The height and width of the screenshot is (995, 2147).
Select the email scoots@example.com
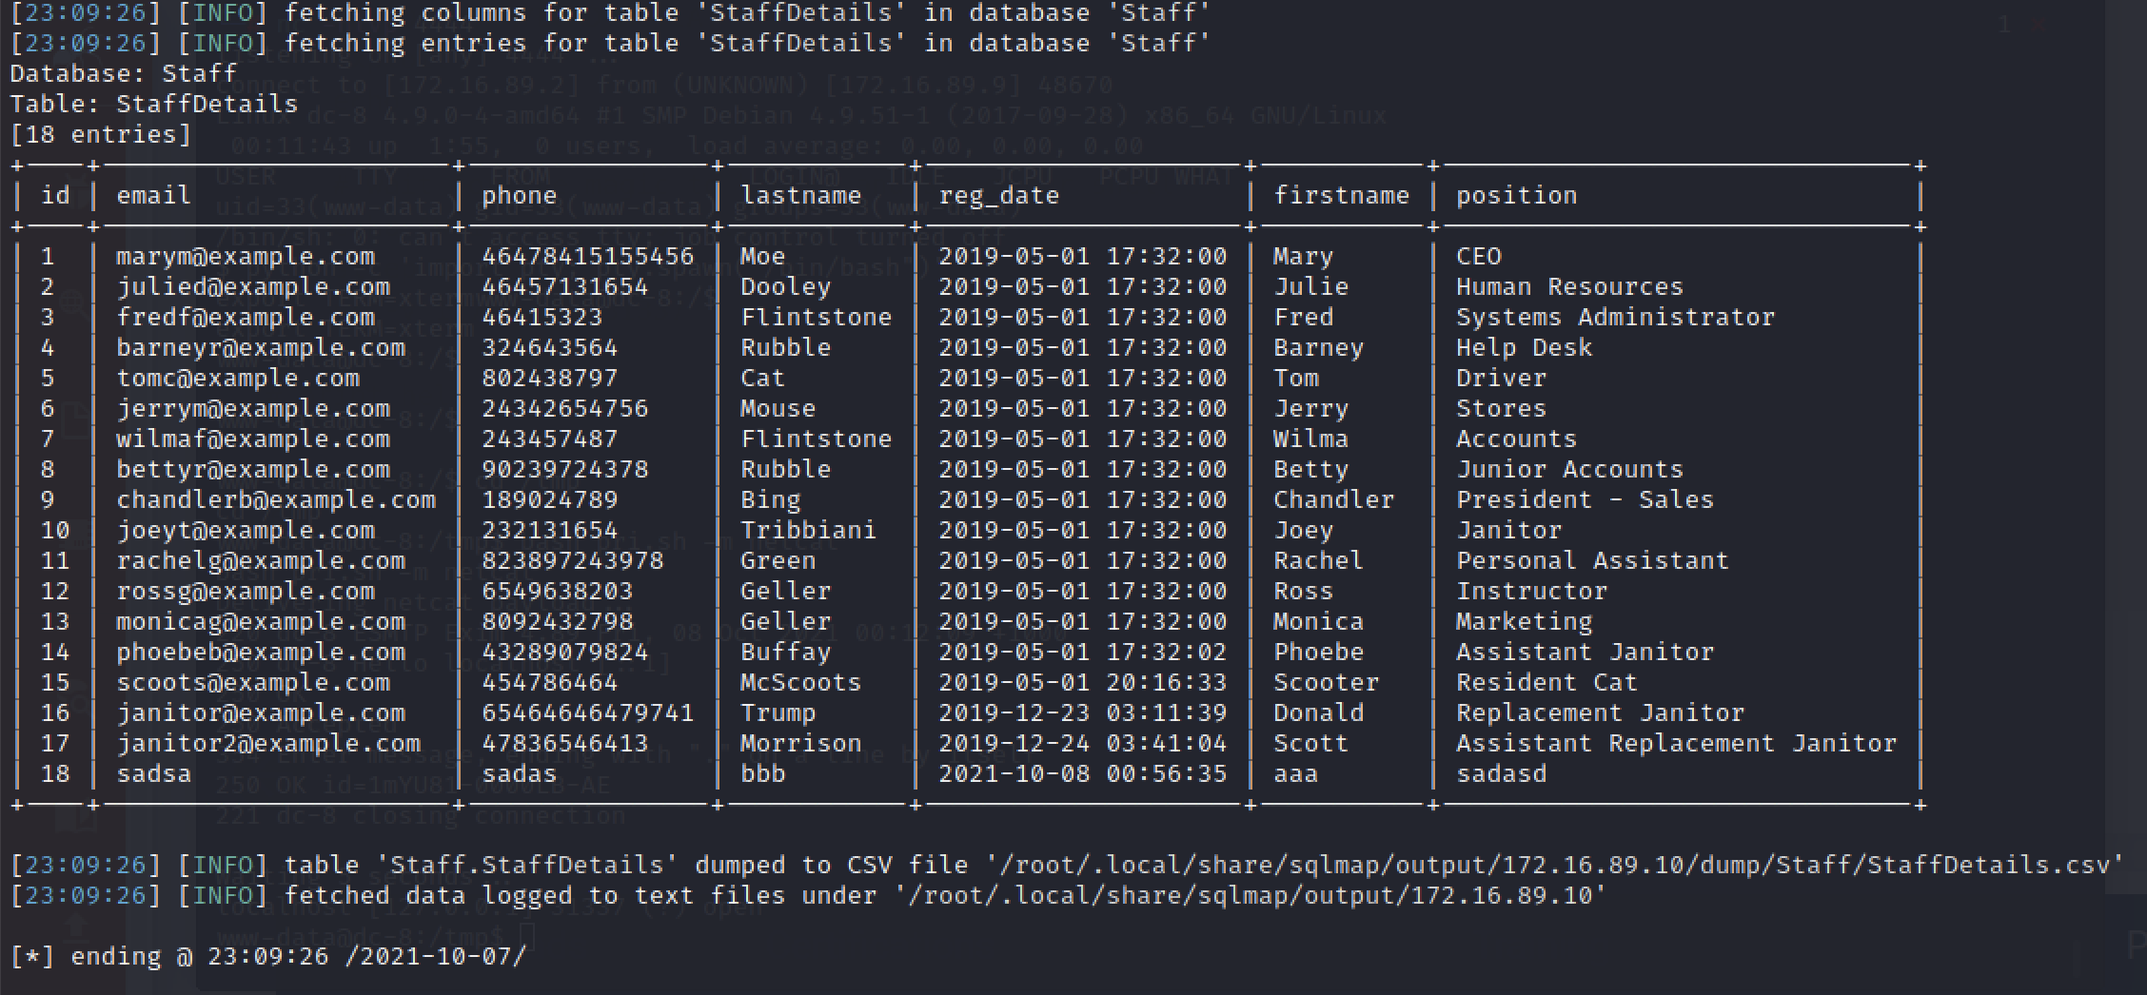[x=253, y=682]
